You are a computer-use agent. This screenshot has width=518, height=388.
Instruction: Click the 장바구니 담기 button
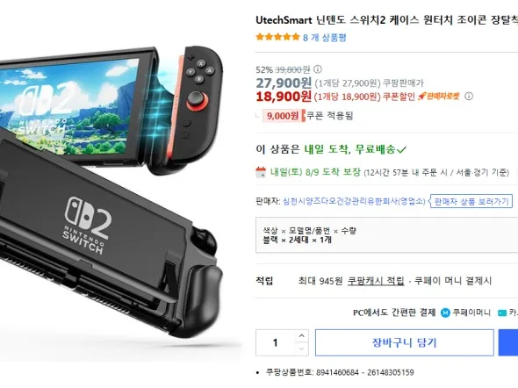coord(405,342)
